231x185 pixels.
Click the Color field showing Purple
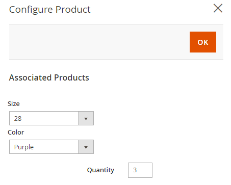tap(52, 147)
